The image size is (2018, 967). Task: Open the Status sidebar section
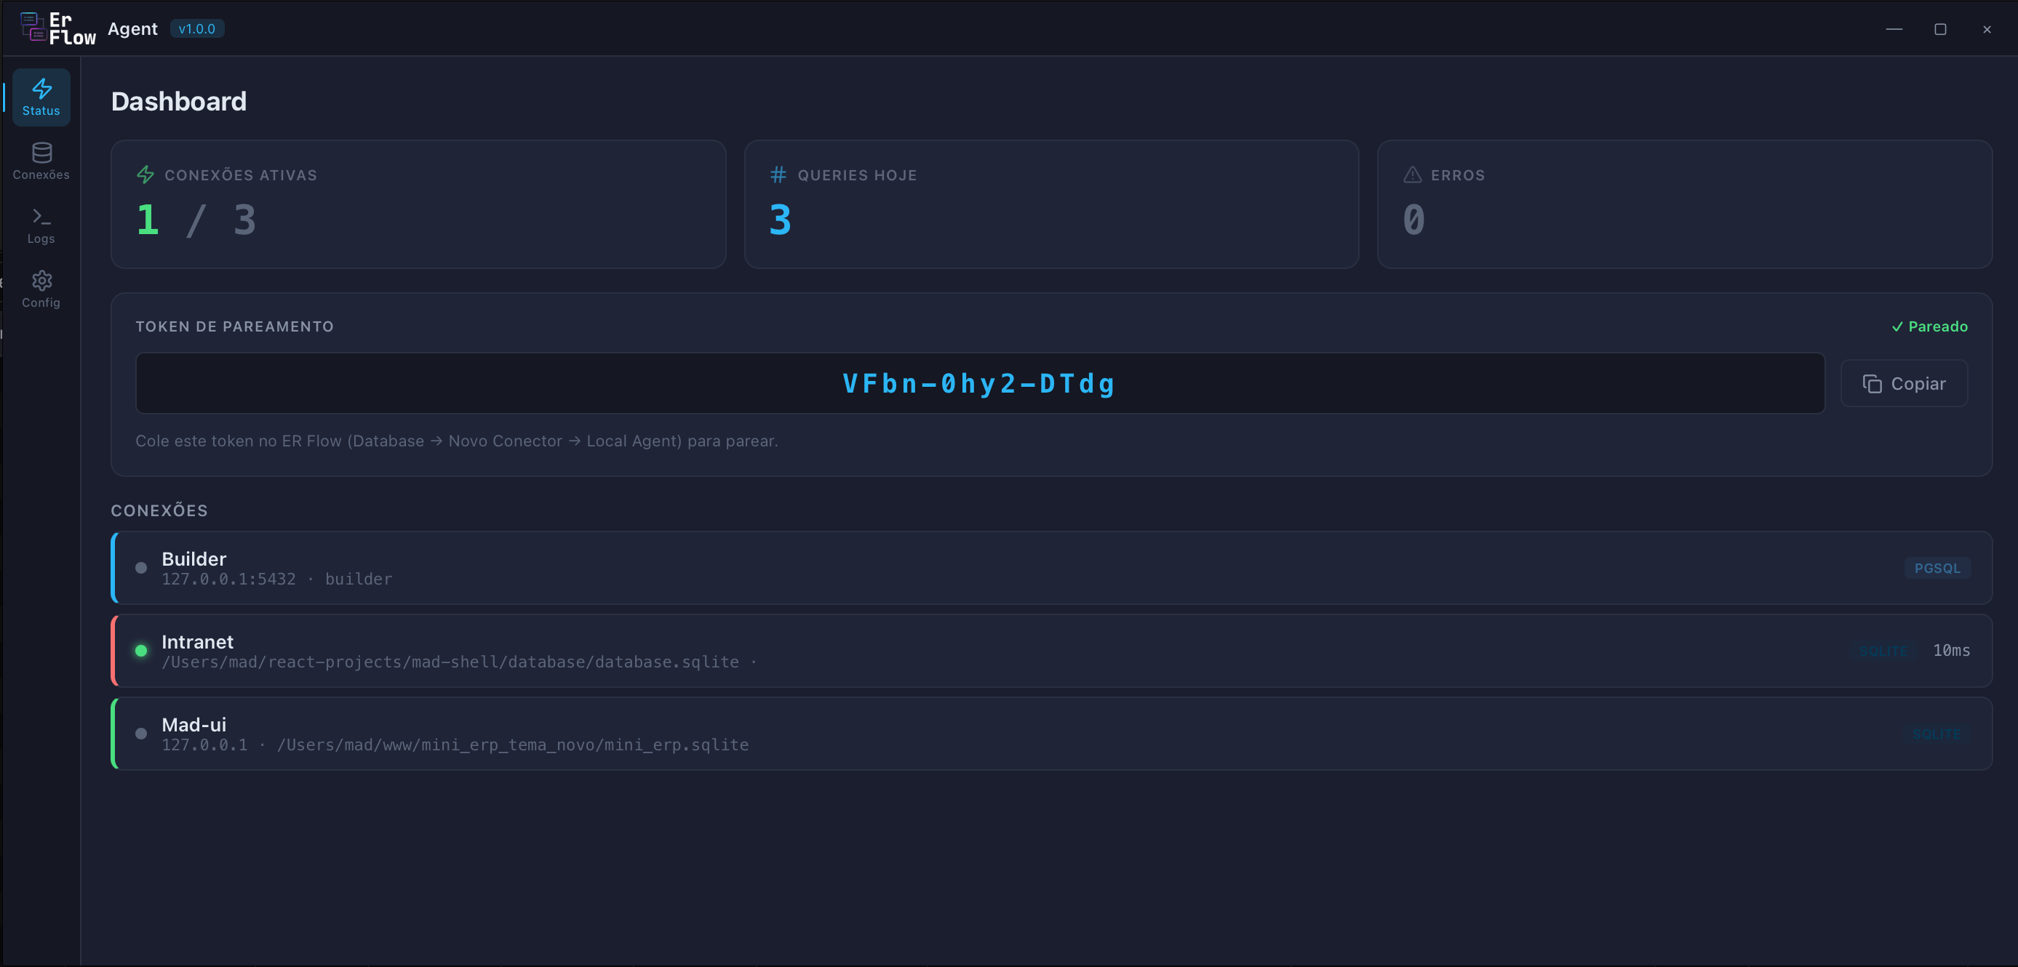[x=41, y=97]
